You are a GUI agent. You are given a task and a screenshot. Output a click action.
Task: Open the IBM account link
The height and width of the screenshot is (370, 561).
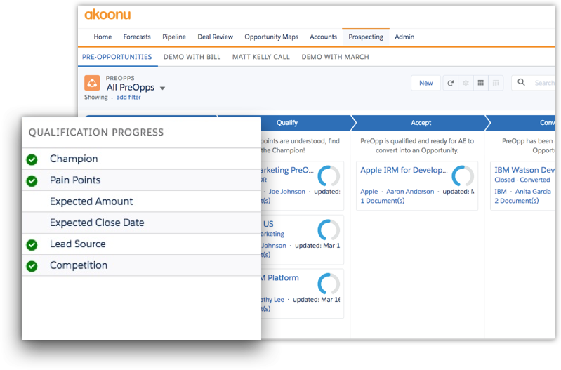click(x=501, y=192)
